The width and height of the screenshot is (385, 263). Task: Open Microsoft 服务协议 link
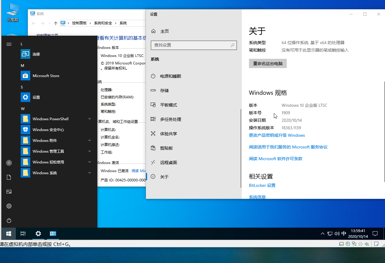tap(288, 147)
